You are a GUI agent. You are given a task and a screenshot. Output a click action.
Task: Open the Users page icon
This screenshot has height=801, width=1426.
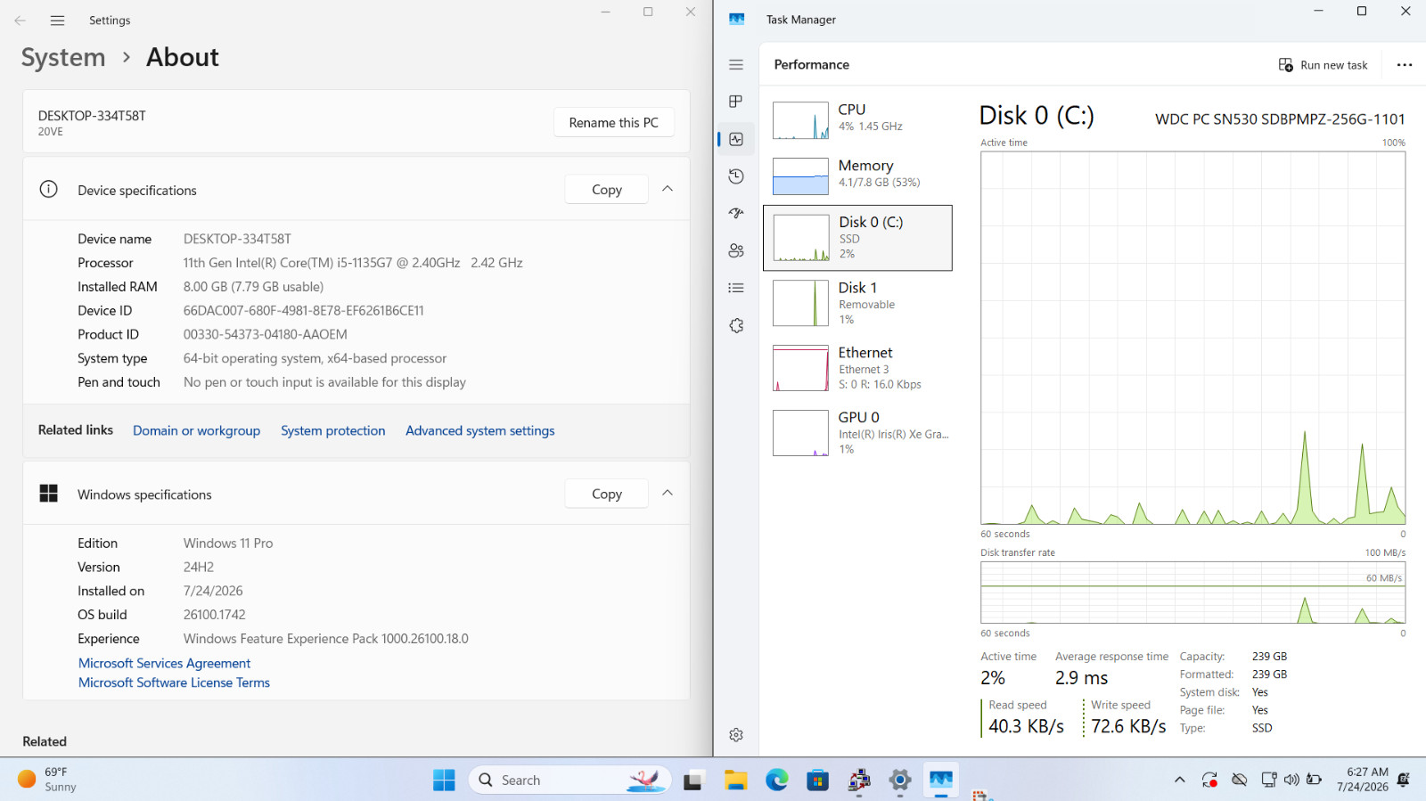[736, 251]
